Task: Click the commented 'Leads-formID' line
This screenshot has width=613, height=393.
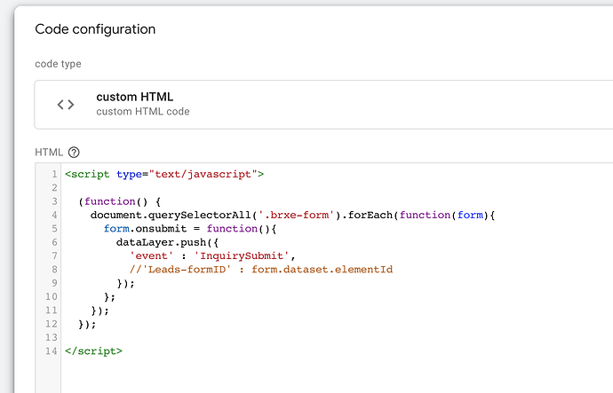Action: tap(261, 270)
